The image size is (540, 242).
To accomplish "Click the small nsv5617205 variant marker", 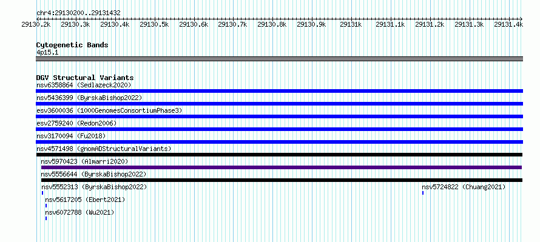I will pos(46,206).
